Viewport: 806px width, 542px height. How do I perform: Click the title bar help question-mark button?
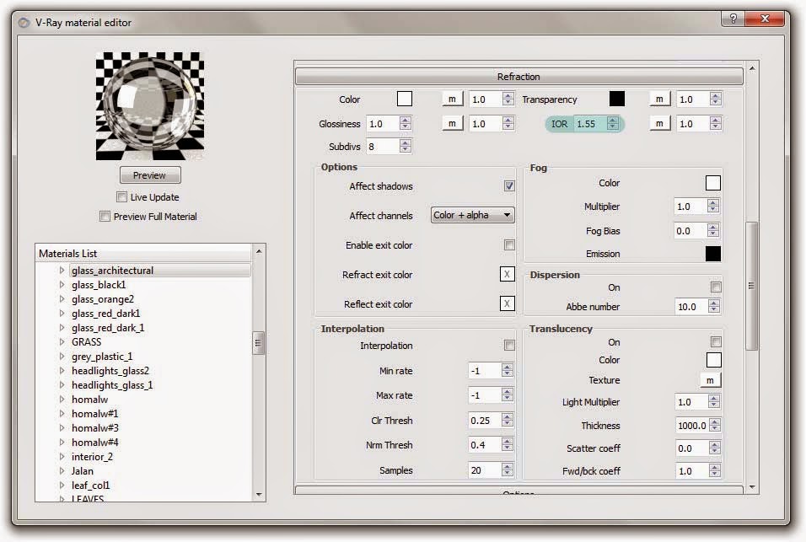coord(733,19)
